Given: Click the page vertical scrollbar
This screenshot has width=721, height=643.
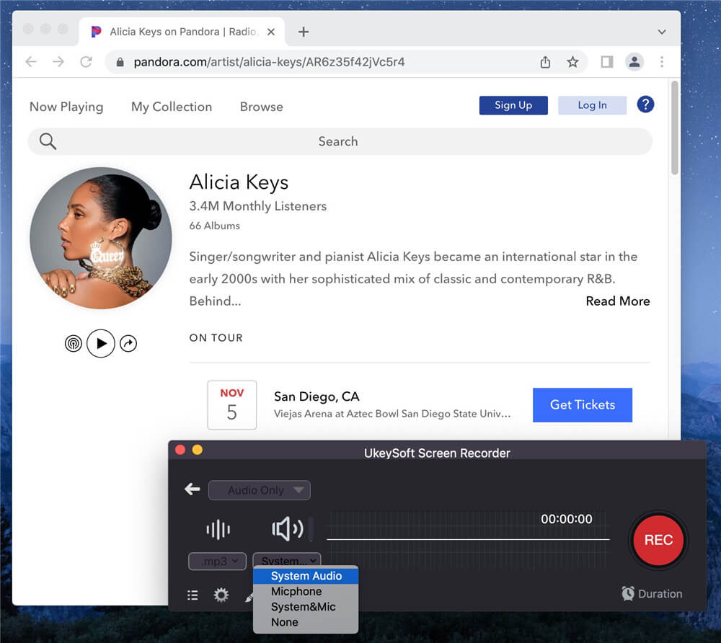Looking at the screenshot, I should pos(674,128).
